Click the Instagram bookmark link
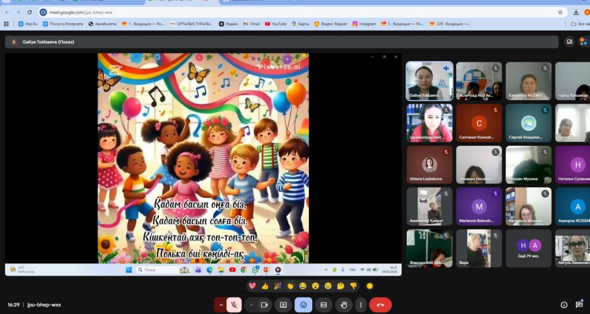 [364, 24]
